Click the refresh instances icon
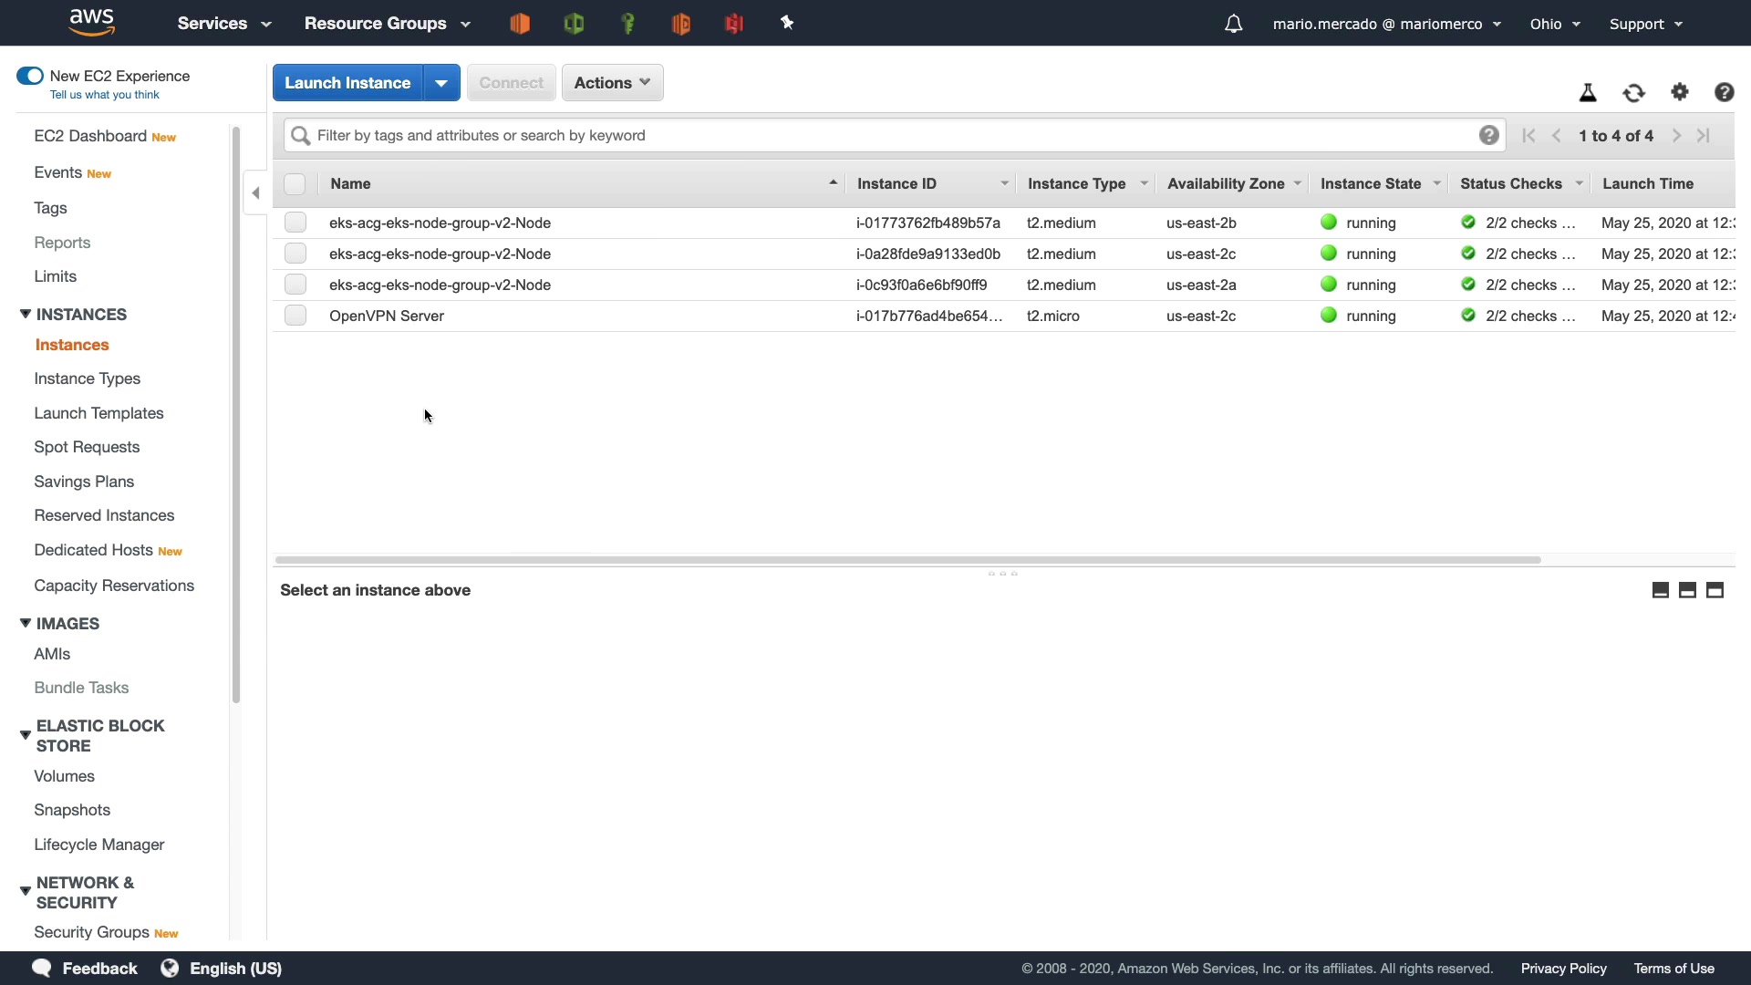 click(x=1633, y=92)
